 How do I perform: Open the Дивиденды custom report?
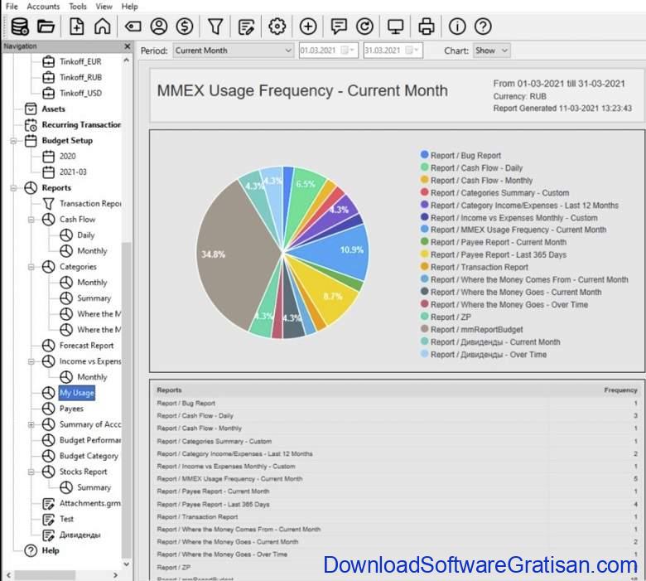[80, 535]
